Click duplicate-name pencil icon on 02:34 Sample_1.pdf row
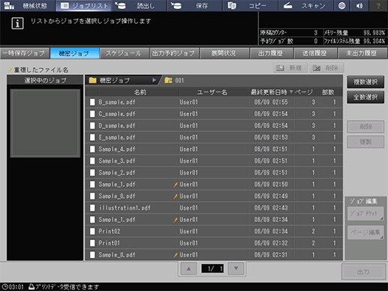 (x=176, y=220)
